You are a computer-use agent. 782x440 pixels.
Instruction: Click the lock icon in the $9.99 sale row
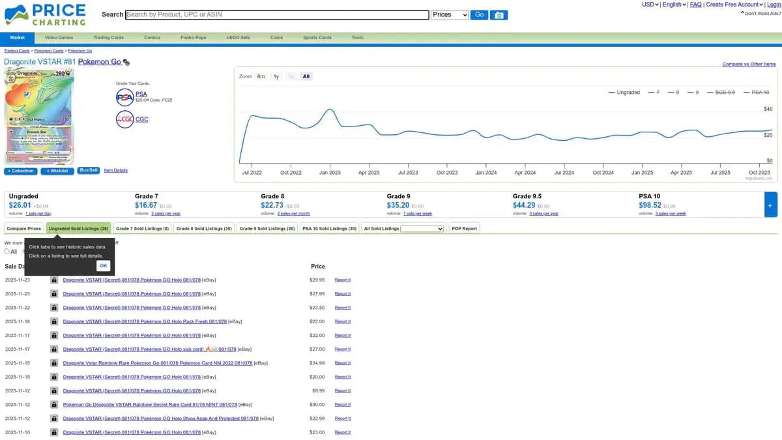(54, 391)
